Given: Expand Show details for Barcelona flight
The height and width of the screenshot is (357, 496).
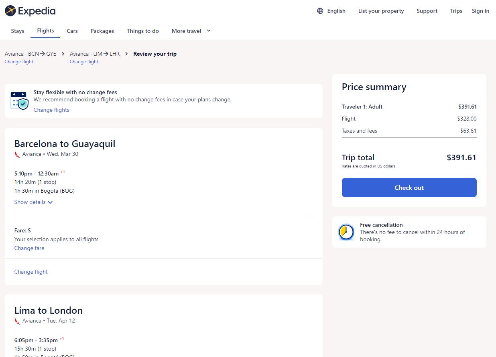Looking at the screenshot, I should (x=34, y=202).
